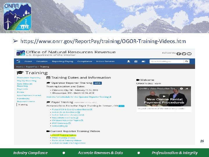Click the home image icon in navbar

coord(18,61)
